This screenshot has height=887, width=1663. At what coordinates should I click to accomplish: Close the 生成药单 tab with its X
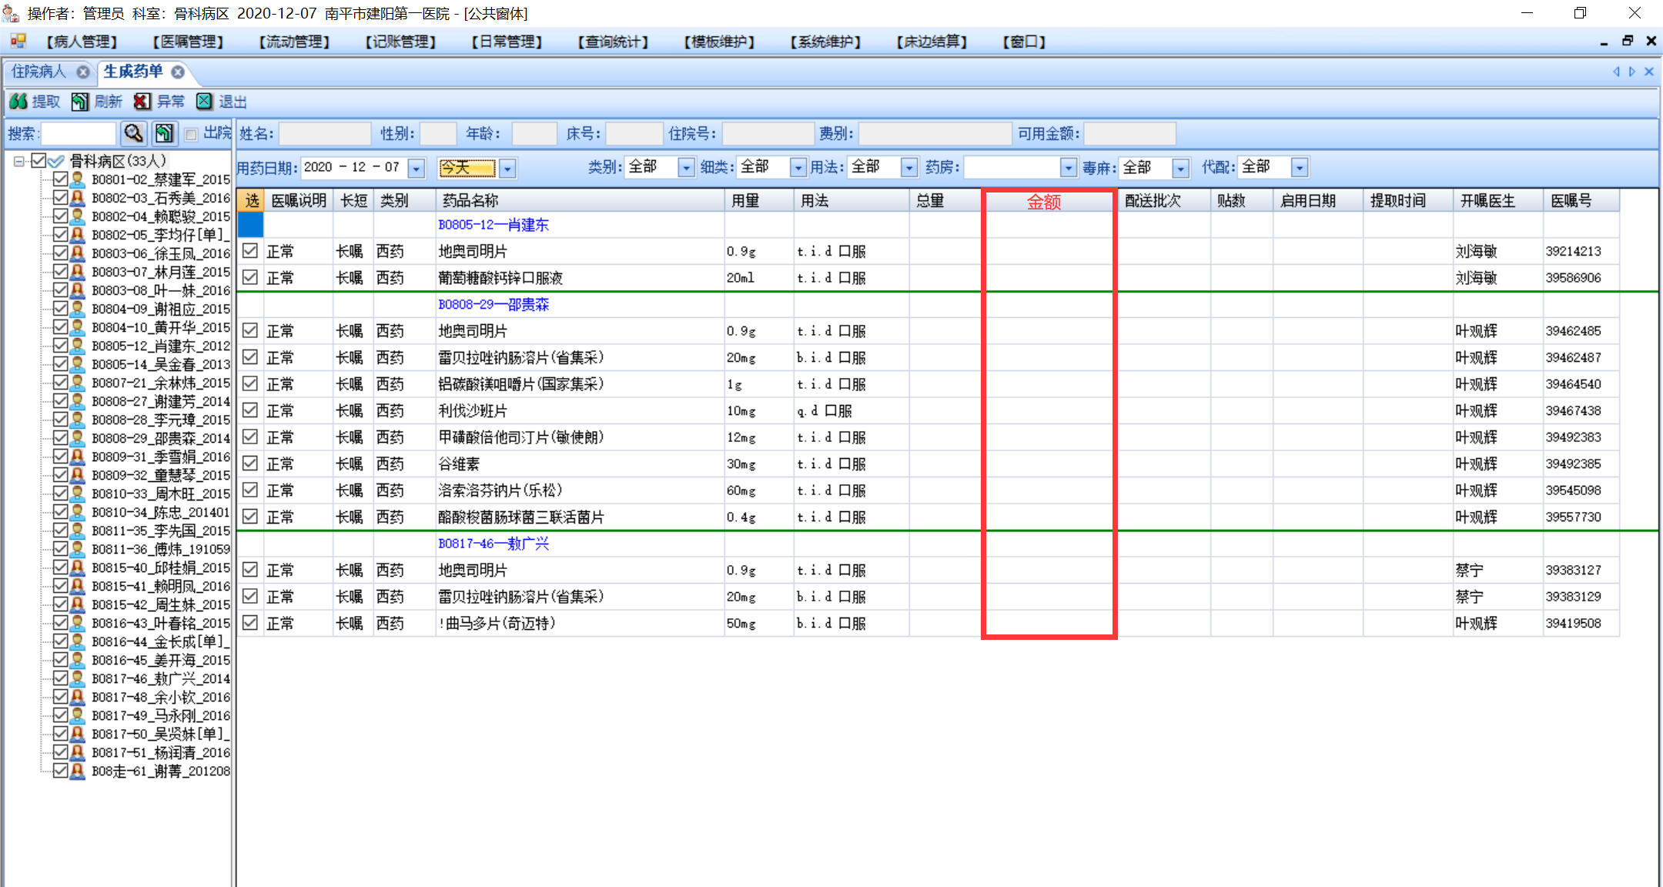[x=178, y=72]
